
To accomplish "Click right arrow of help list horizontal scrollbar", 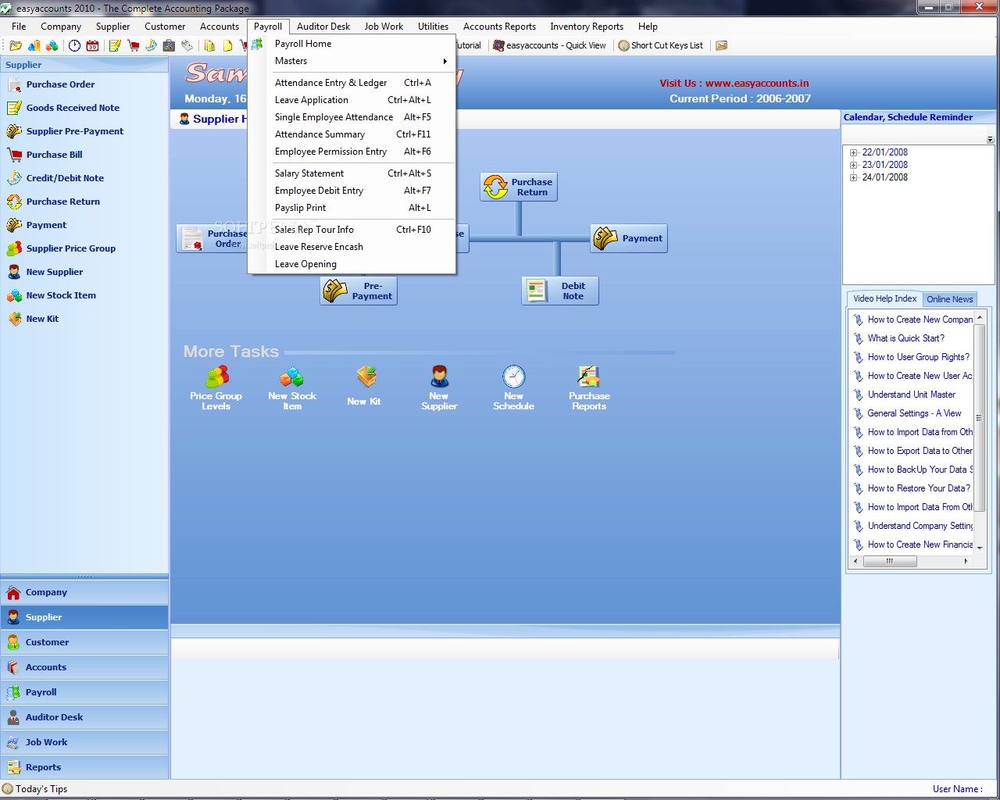I will [966, 561].
